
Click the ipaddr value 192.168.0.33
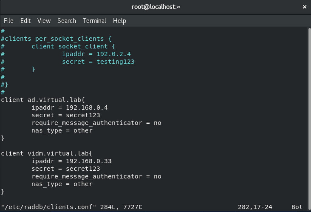(89, 161)
